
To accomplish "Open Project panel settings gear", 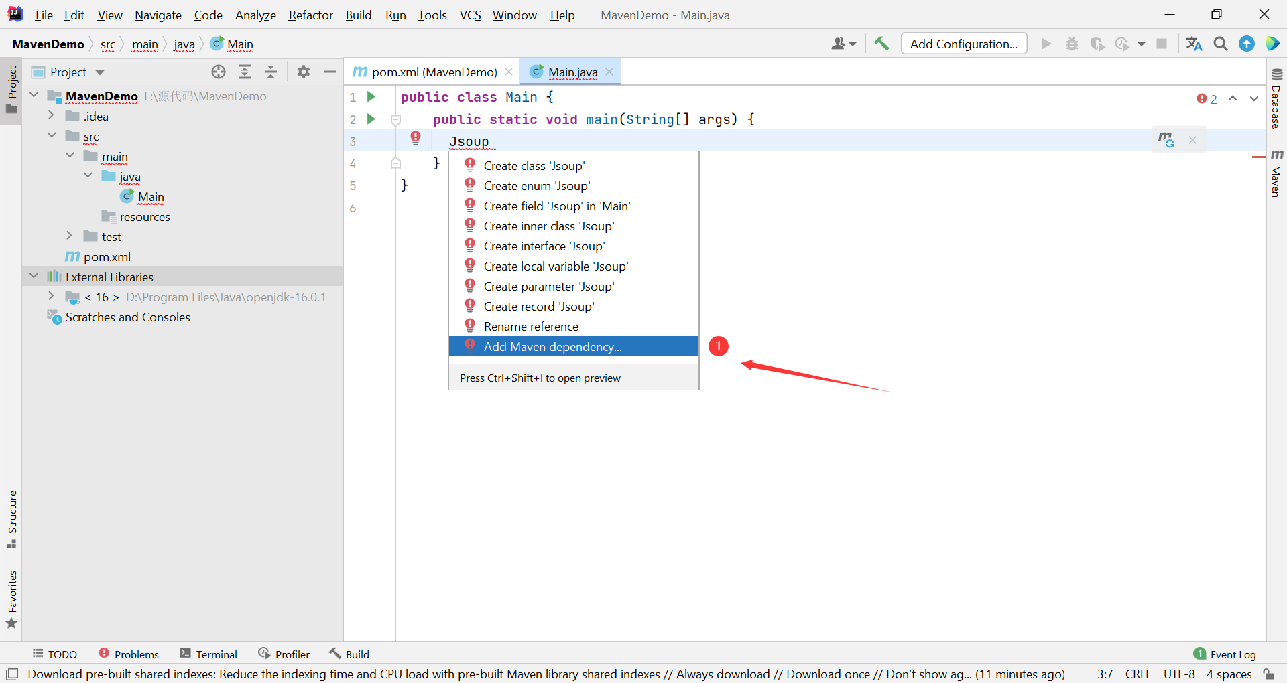I will tap(304, 72).
